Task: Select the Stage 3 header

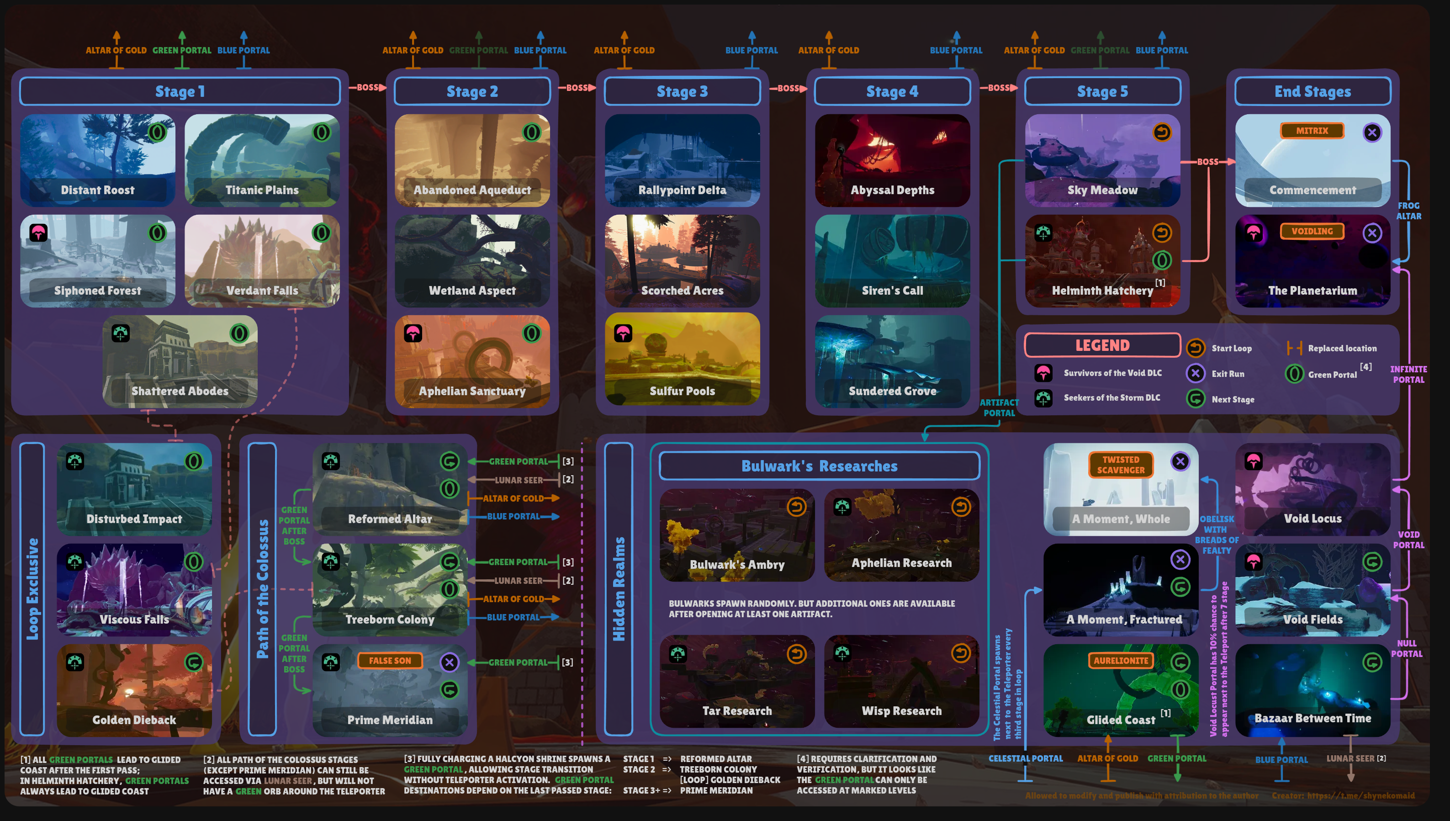Action: [682, 91]
